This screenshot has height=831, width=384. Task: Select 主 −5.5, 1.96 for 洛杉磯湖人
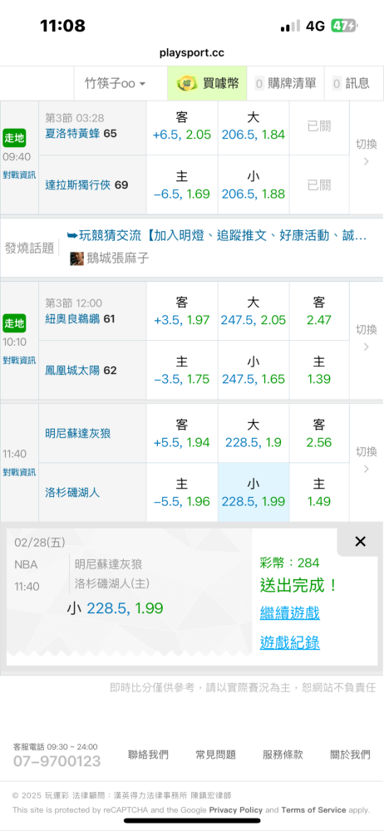182,492
